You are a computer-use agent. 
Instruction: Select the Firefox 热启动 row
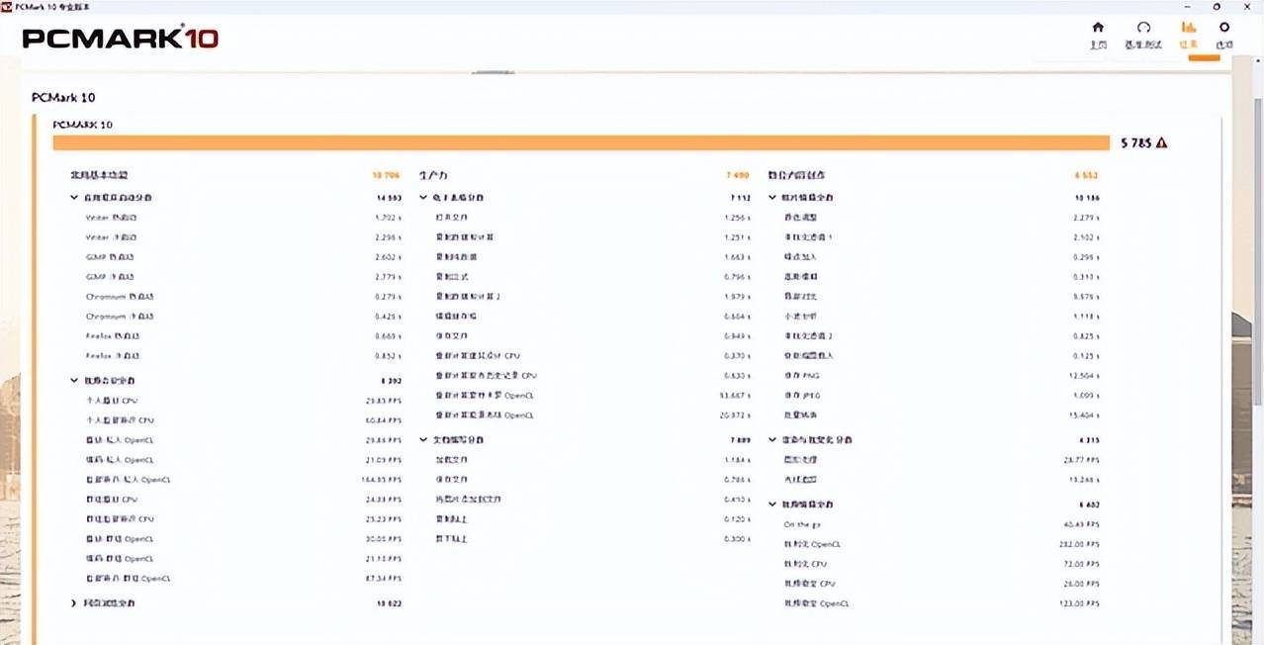(x=244, y=336)
